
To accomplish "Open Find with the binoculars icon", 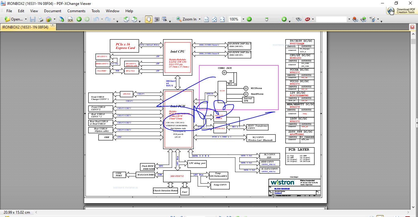I will pos(299,19).
